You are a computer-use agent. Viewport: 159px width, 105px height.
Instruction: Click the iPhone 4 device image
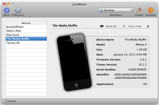74,62
